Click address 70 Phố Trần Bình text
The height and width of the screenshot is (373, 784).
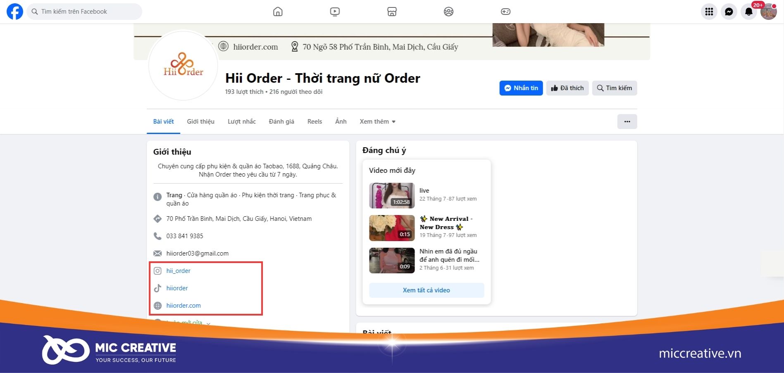click(239, 219)
